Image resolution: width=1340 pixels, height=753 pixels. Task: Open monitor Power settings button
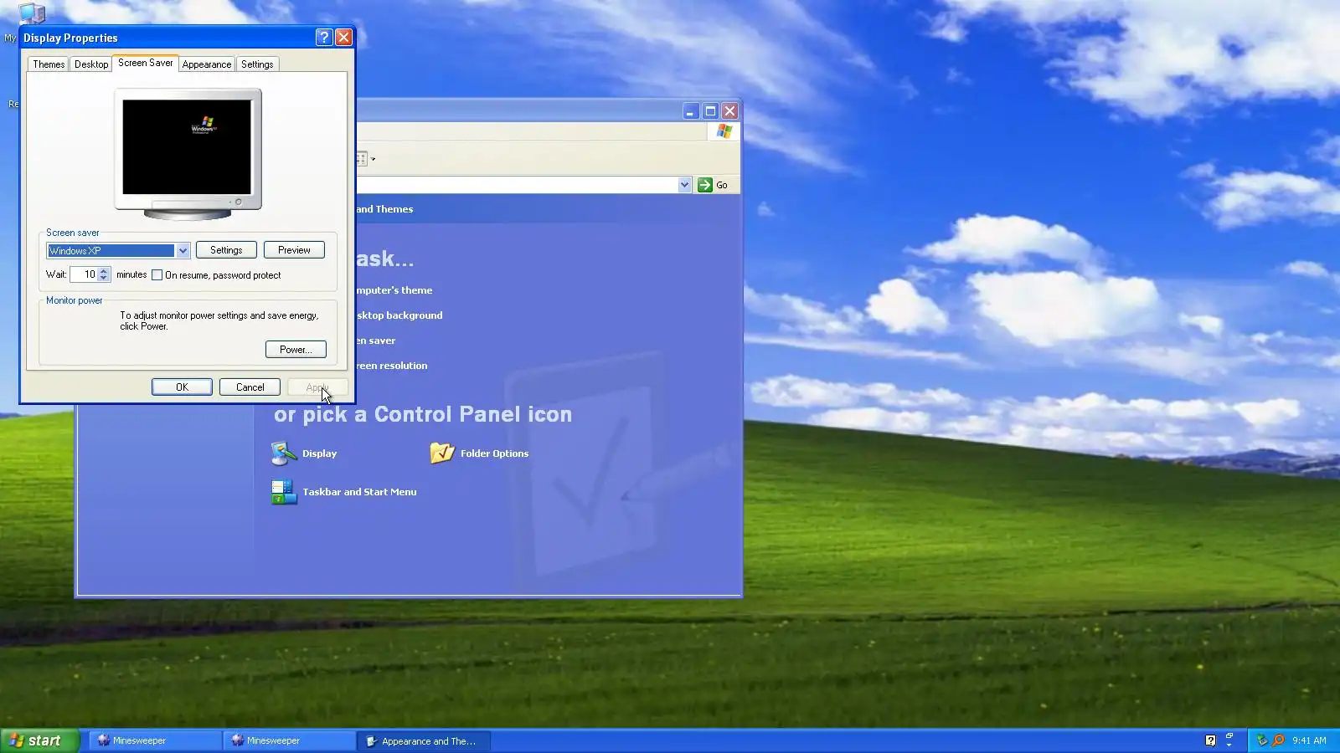[296, 350]
